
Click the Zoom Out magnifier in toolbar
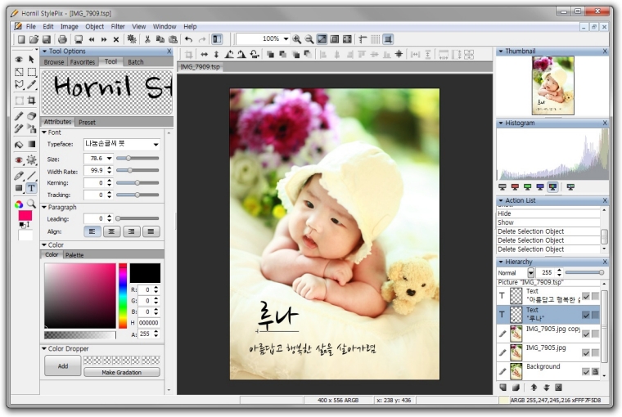tap(309, 39)
